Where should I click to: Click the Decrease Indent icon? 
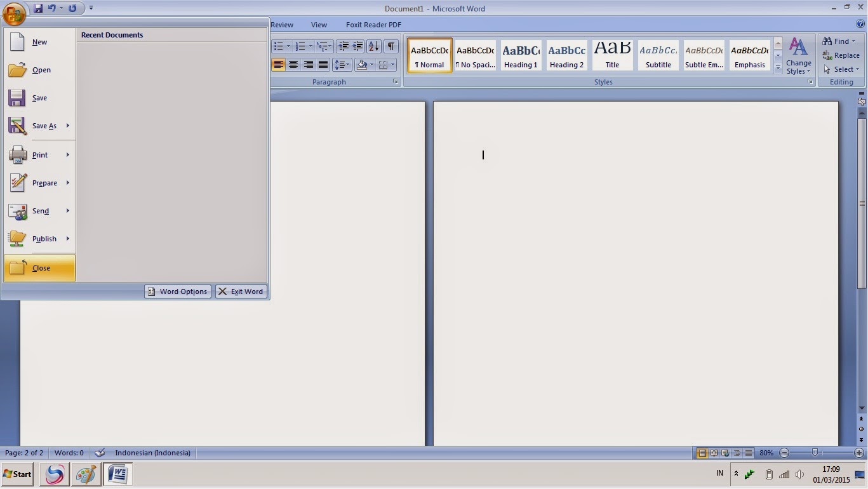click(342, 45)
